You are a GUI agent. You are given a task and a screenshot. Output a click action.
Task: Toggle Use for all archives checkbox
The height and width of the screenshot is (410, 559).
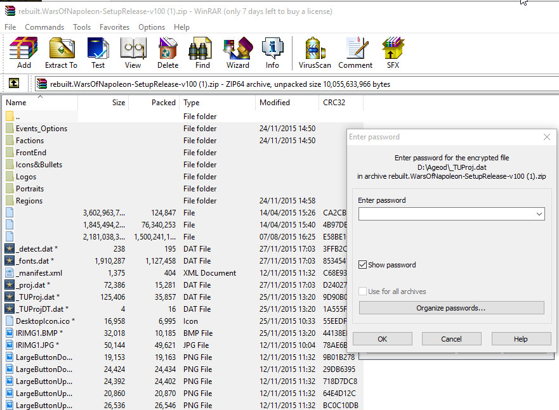(363, 291)
